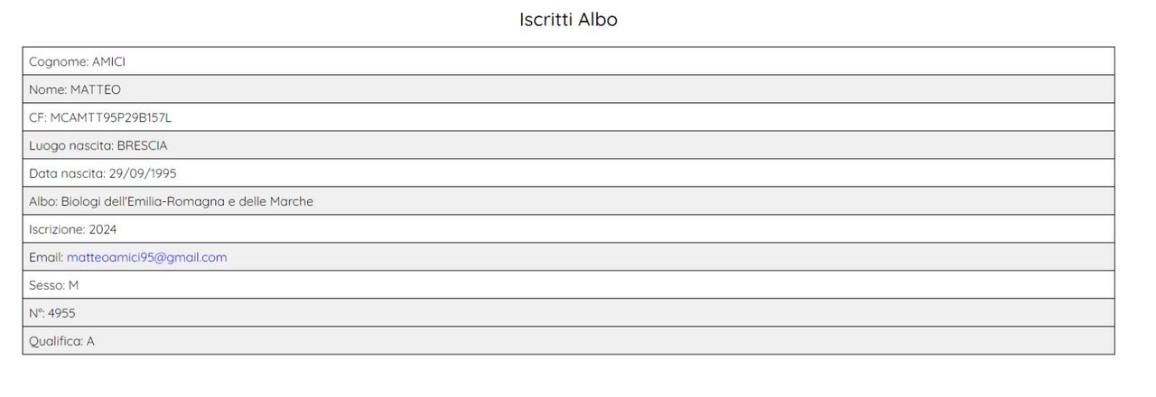Click the "Albo:" field label
This screenshot has width=1156, height=397.
pos(43,201)
